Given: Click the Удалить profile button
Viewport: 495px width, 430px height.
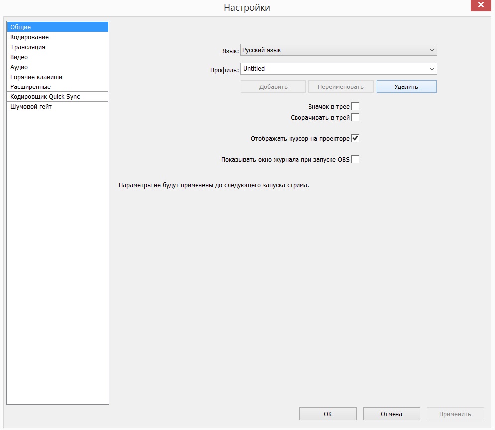Looking at the screenshot, I should pos(406,86).
